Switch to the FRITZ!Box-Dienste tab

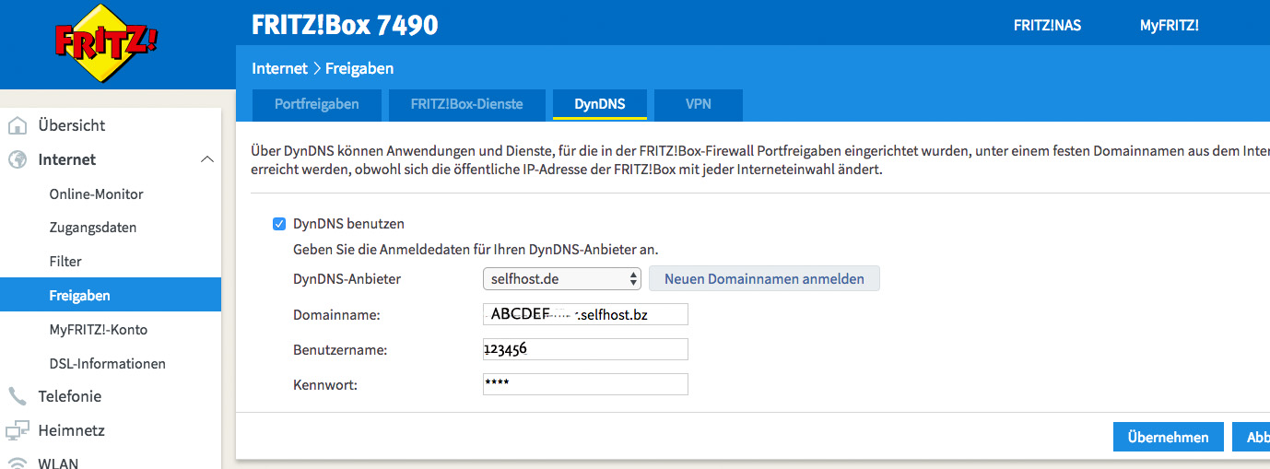(467, 104)
